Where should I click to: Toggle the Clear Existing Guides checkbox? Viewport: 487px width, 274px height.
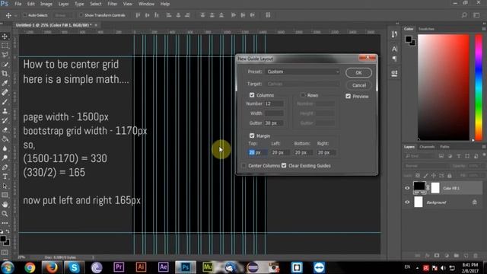tap(284, 166)
